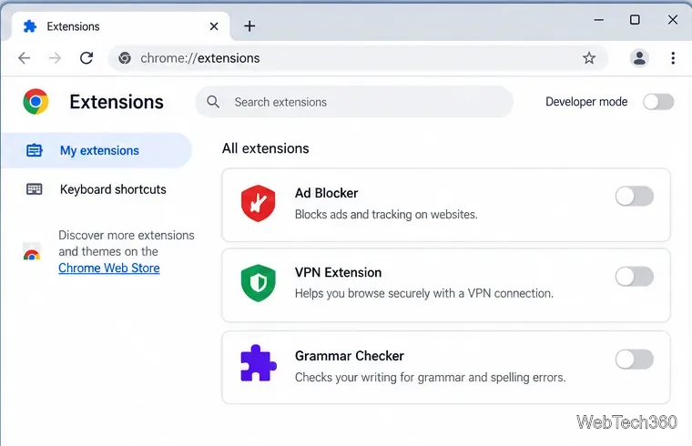
Task: Click the Ad Blocker title text
Action: click(x=326, y=193)
